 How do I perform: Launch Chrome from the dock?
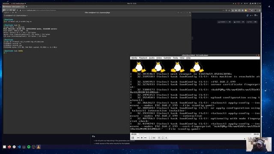tap(14, 147)
